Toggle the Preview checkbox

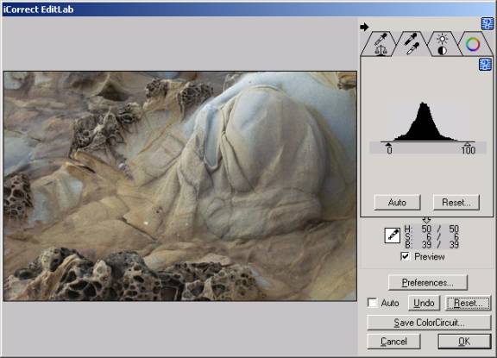coord(405,256)
